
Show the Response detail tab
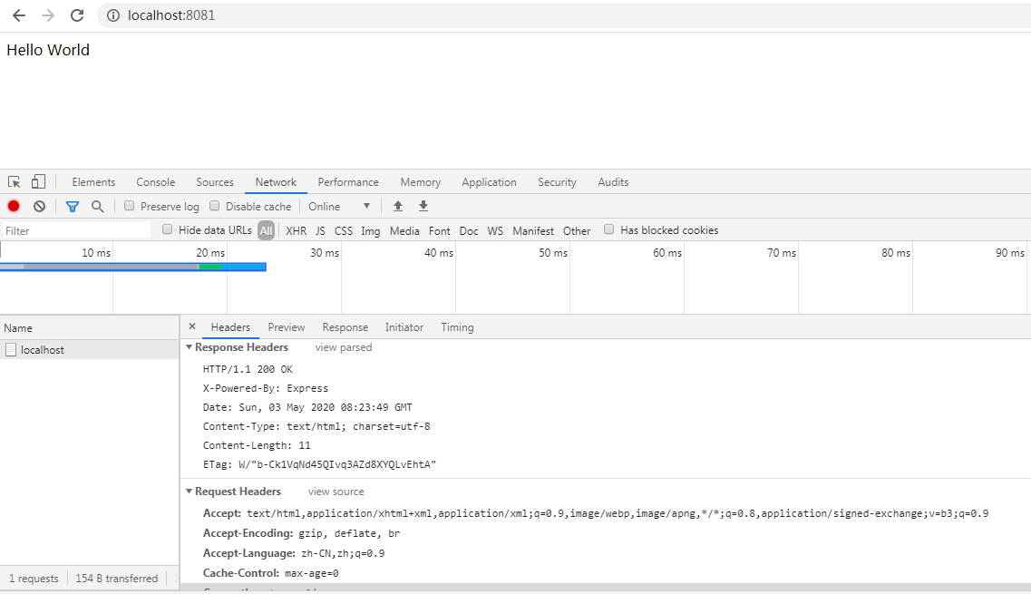345,327
